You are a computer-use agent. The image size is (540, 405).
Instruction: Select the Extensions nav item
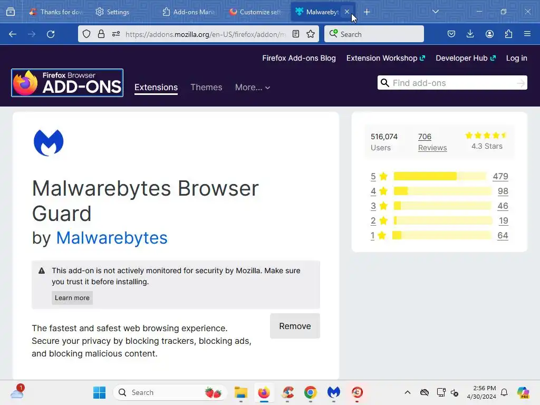point(156,88)
